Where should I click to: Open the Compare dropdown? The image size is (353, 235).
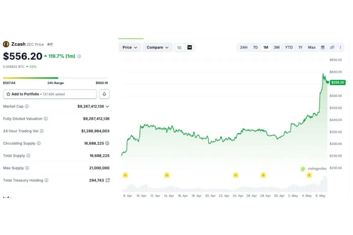pos(158,47)
